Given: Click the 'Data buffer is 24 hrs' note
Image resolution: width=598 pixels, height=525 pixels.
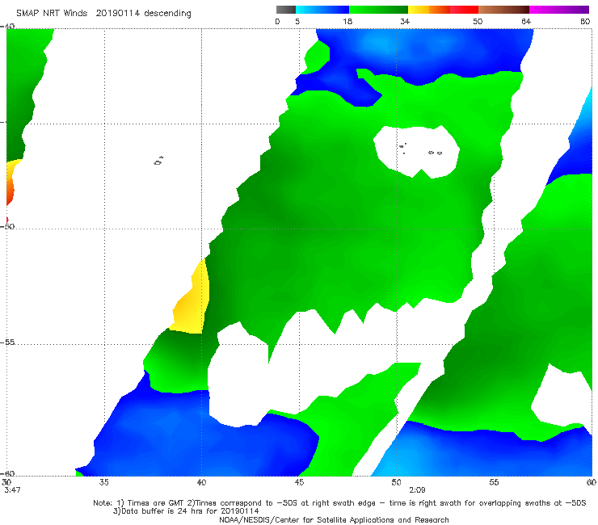Looking at the screenshot, I should point(186,511).
